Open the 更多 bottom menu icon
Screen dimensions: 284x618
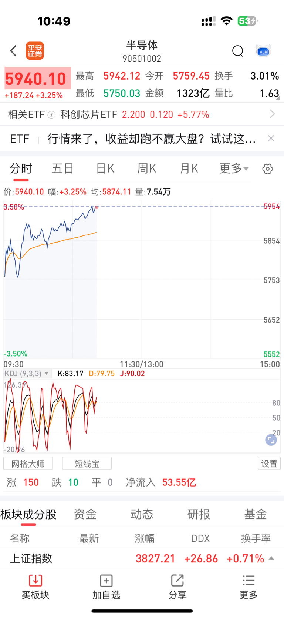(x=248, y=580)
